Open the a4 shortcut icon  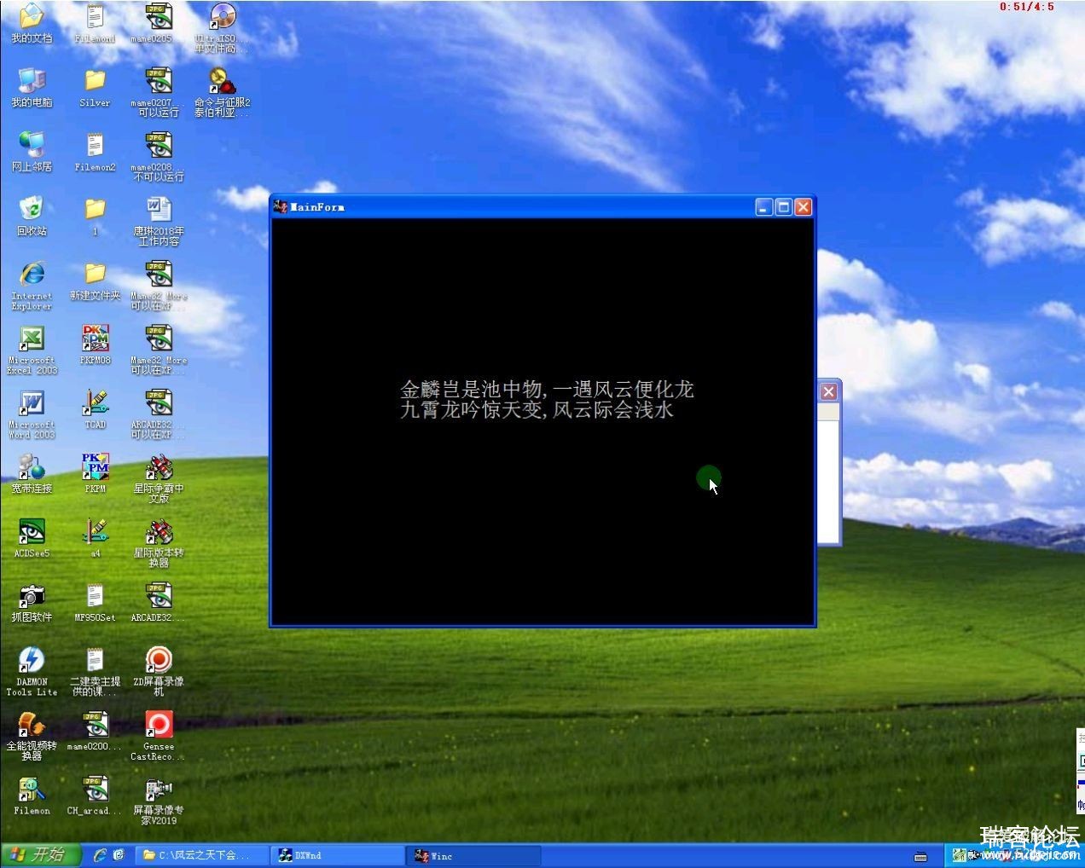click(95, 538)
